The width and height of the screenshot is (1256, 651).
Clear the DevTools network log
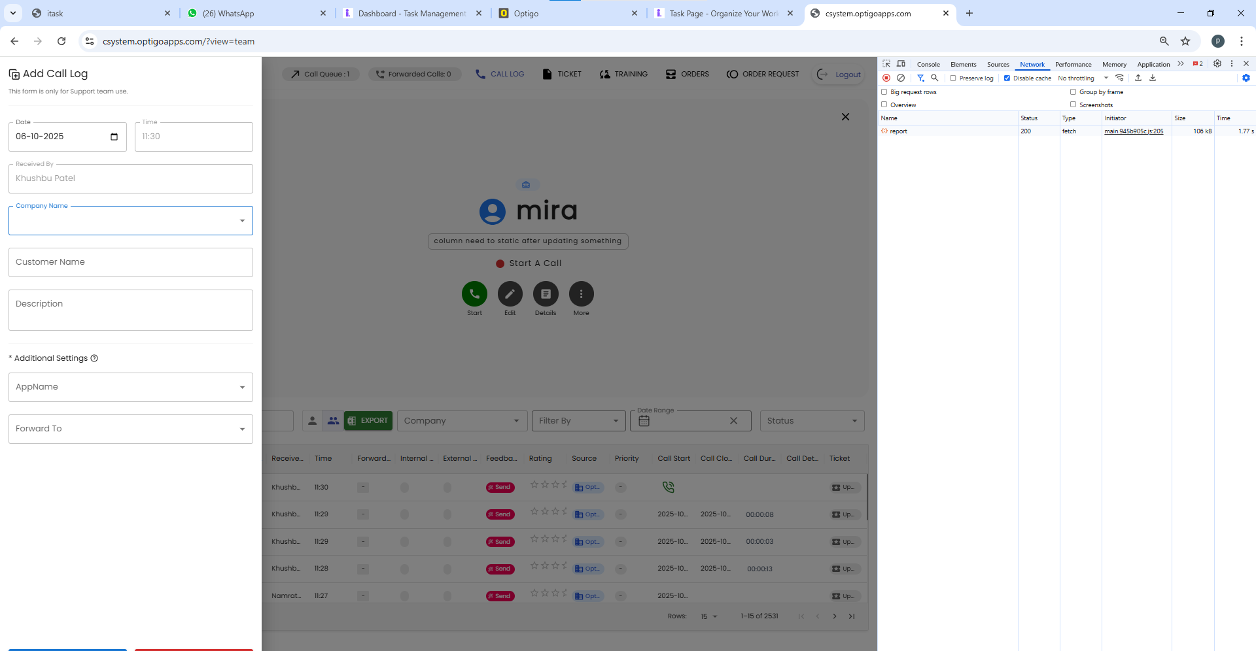pyautogui.click(x=901, y=78)
